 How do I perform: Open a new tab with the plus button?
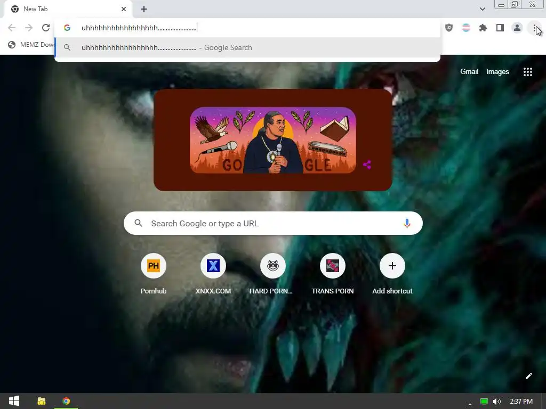pyautogui.click(x=144, y=9)
